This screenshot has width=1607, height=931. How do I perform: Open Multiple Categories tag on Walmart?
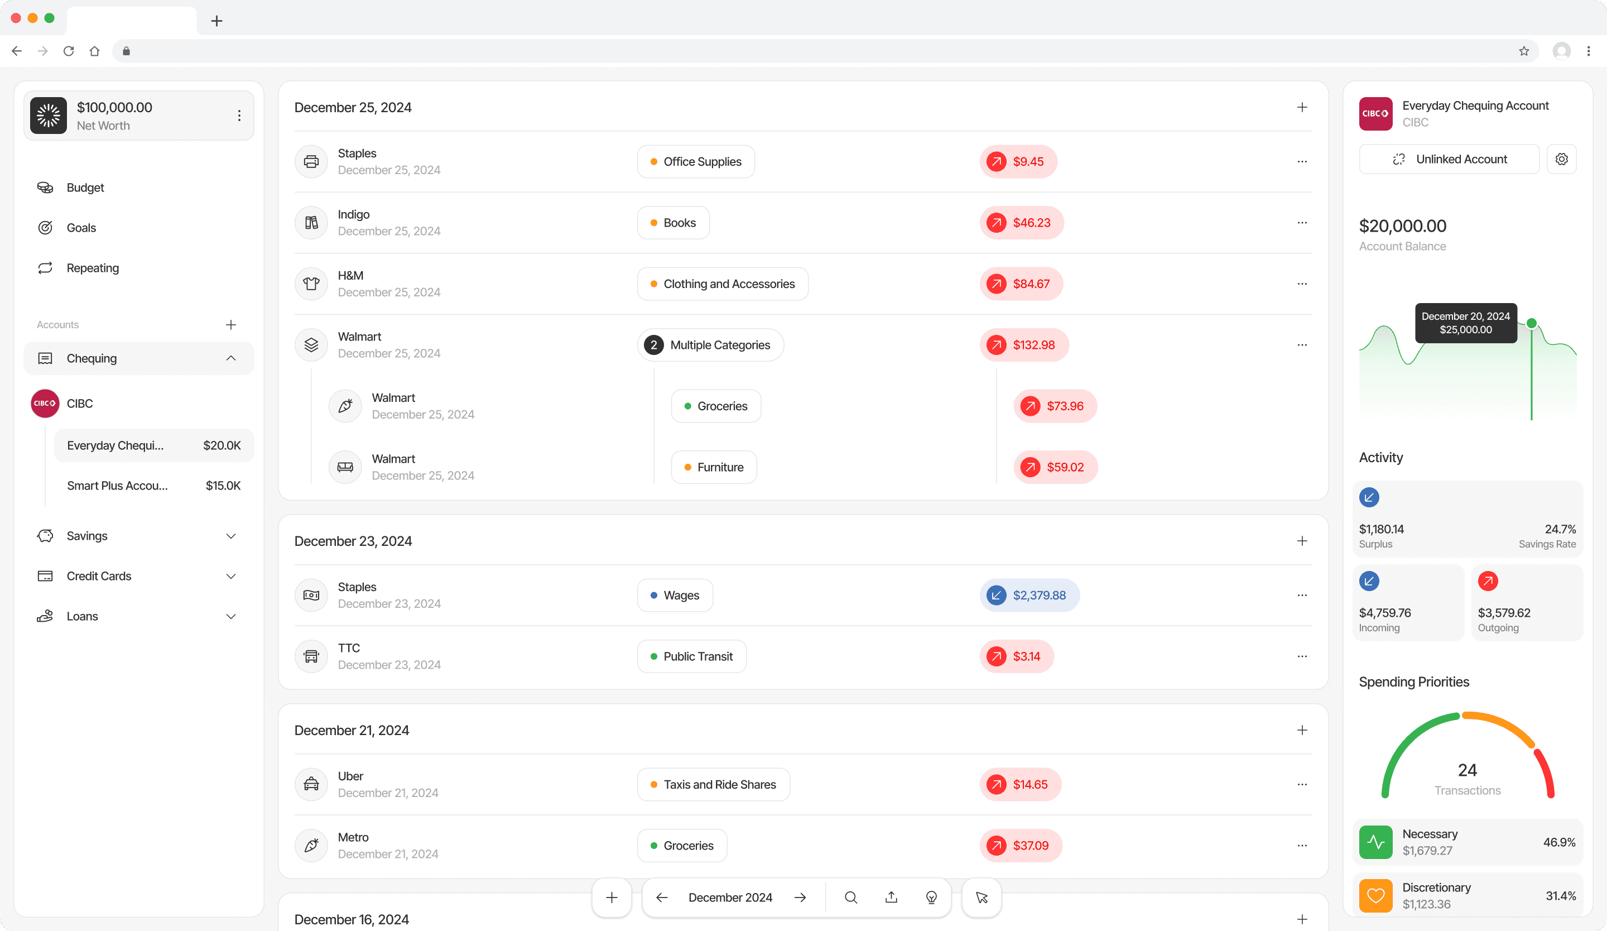click(x=710, y=345)
